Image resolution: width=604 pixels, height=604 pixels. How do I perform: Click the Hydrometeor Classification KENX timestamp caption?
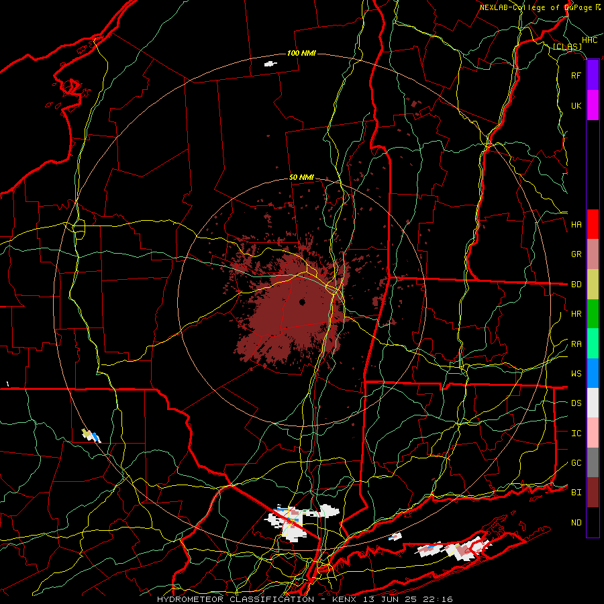pos(305,599)
